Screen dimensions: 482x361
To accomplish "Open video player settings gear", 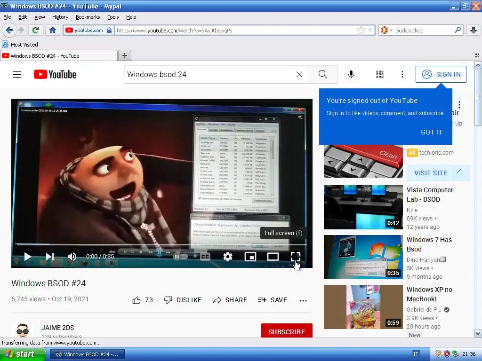I will [227, 256].
